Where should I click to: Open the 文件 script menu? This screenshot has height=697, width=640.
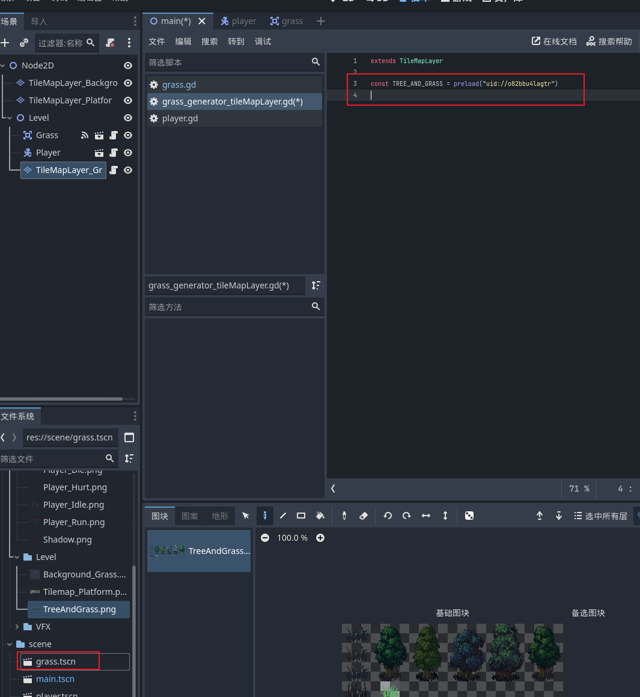(x=156, y=41)
